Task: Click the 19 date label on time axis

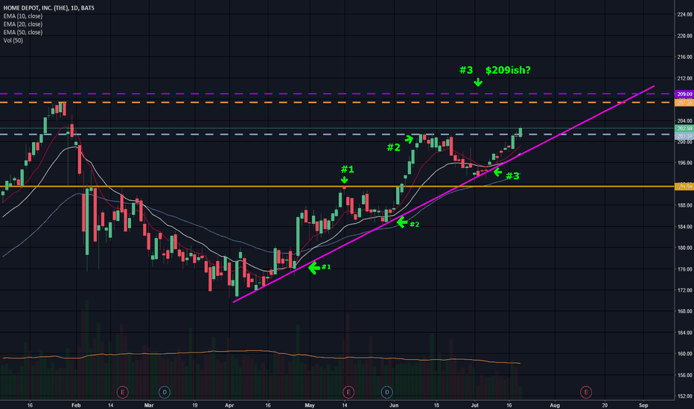Action: pyautogui.click(x=195, y=405)
